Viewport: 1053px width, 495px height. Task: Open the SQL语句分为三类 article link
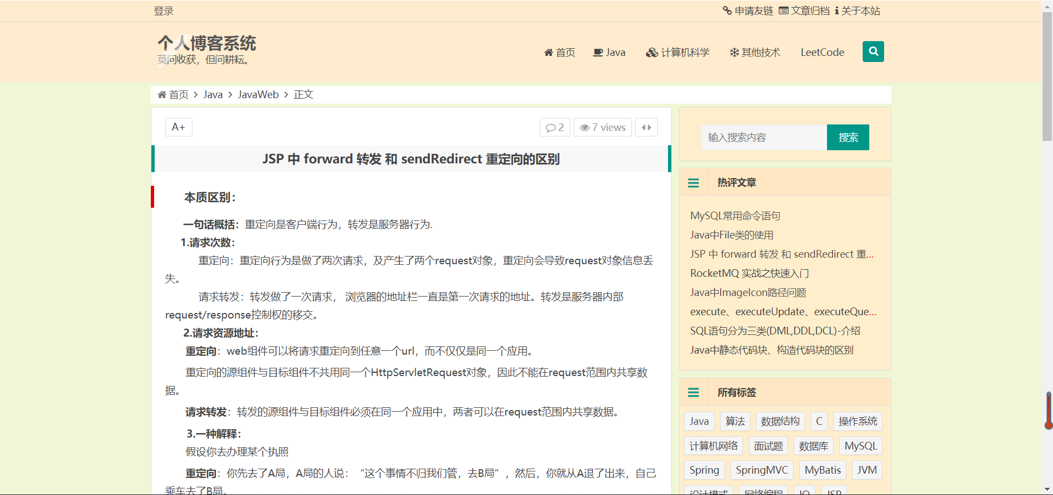(x=775, y=331)
